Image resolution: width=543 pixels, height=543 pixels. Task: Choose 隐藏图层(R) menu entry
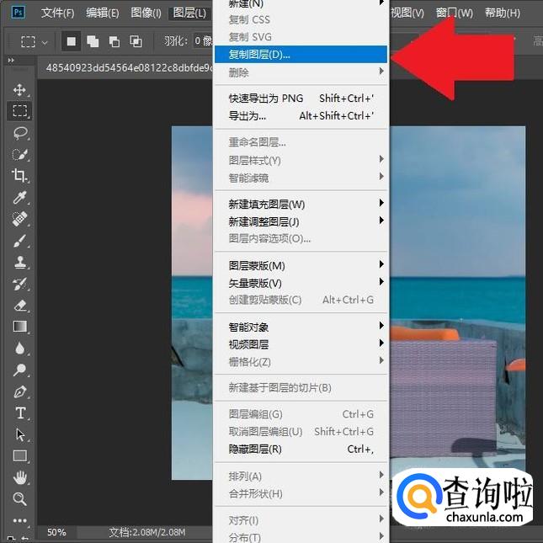tap(301, 450)
